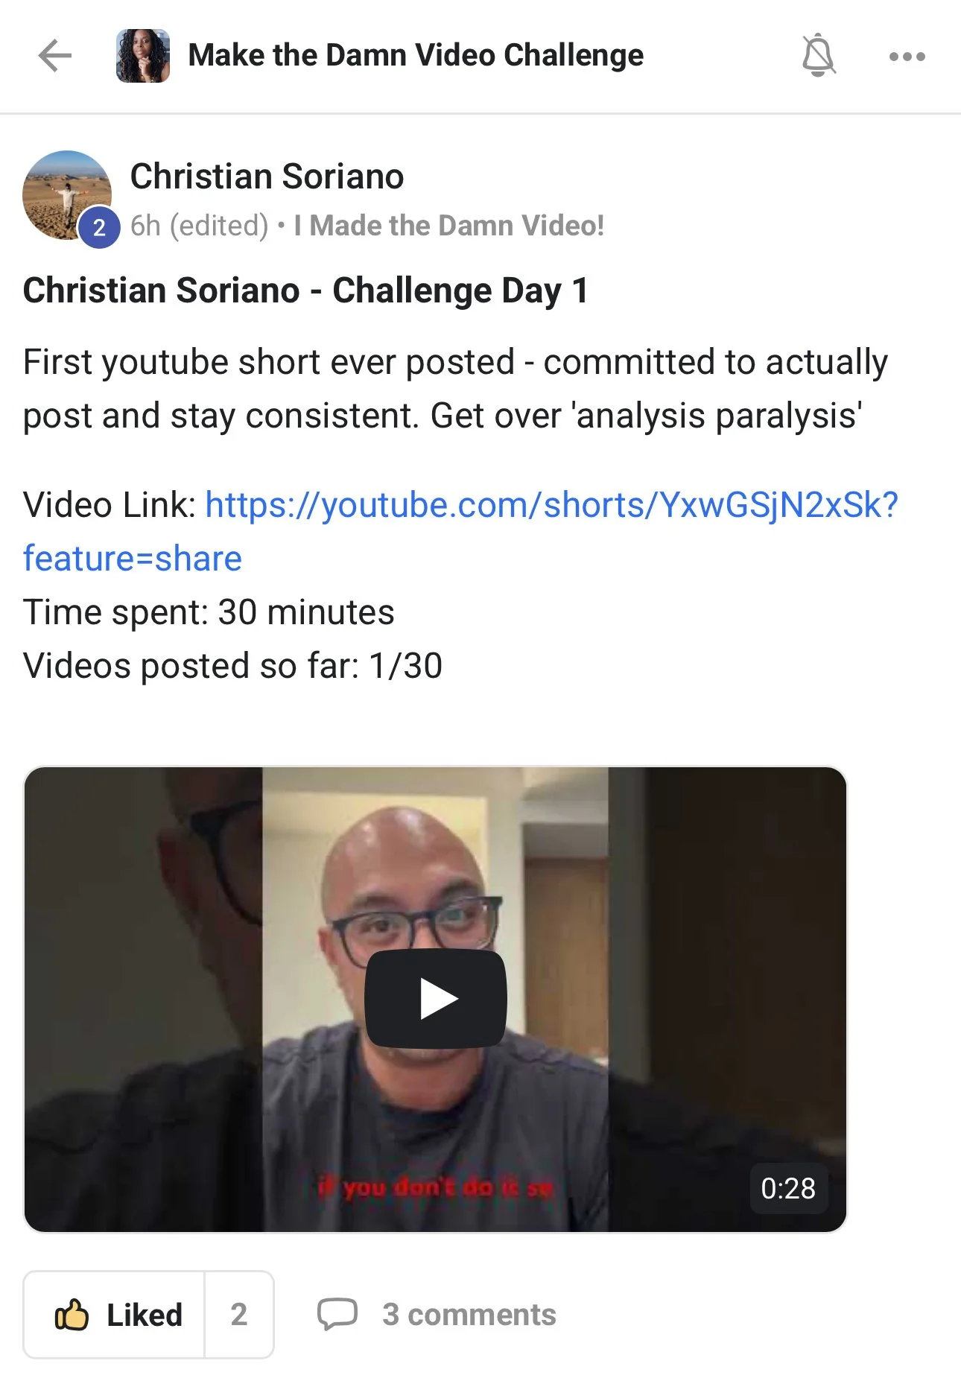Viewport: 961px width, 1381px height.
Task: Tap the Make the Damn Video Challenge title
Action: [416, 55]
